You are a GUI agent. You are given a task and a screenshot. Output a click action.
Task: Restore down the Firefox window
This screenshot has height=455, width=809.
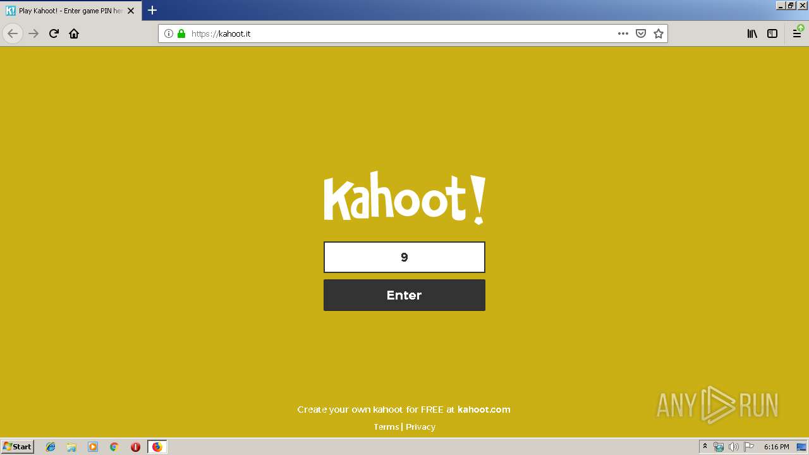791,5
